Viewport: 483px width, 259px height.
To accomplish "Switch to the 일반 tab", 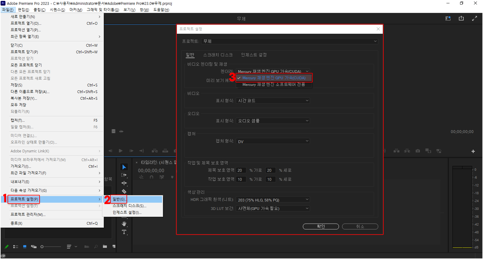I will coord(190,55).
